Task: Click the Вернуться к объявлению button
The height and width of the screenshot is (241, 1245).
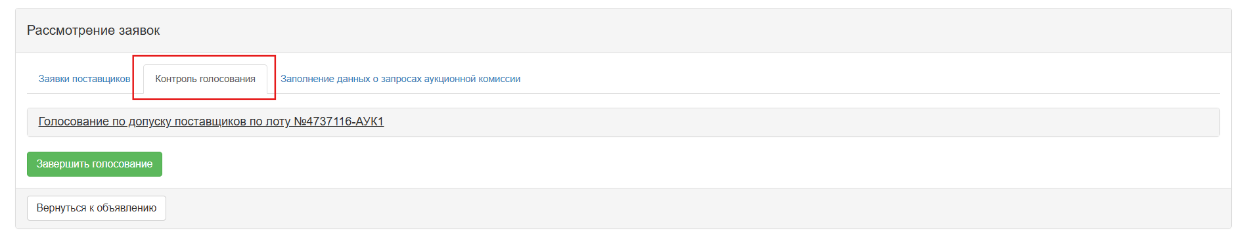Action: pos(97,208)
